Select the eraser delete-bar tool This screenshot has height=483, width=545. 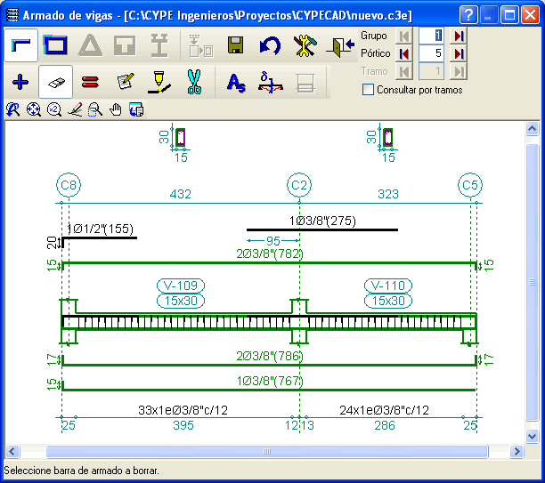[55, 83]
